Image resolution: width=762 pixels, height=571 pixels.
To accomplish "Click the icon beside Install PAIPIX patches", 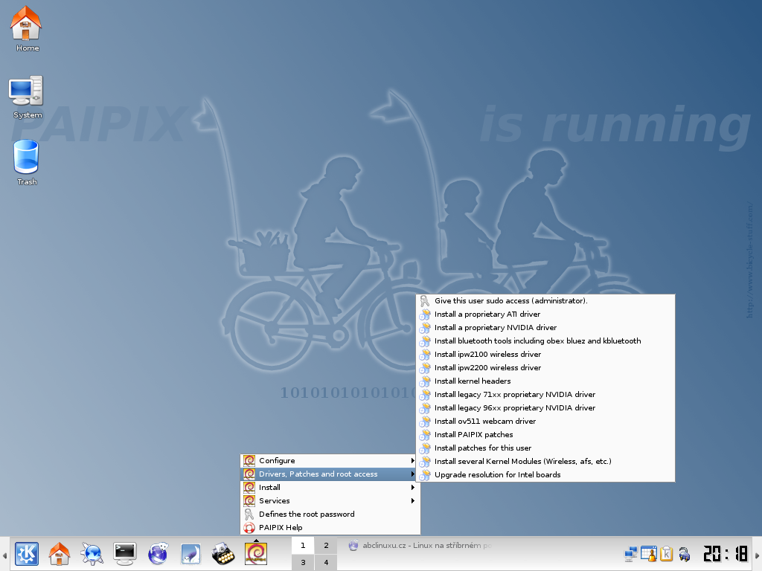I will coord(425,434).
